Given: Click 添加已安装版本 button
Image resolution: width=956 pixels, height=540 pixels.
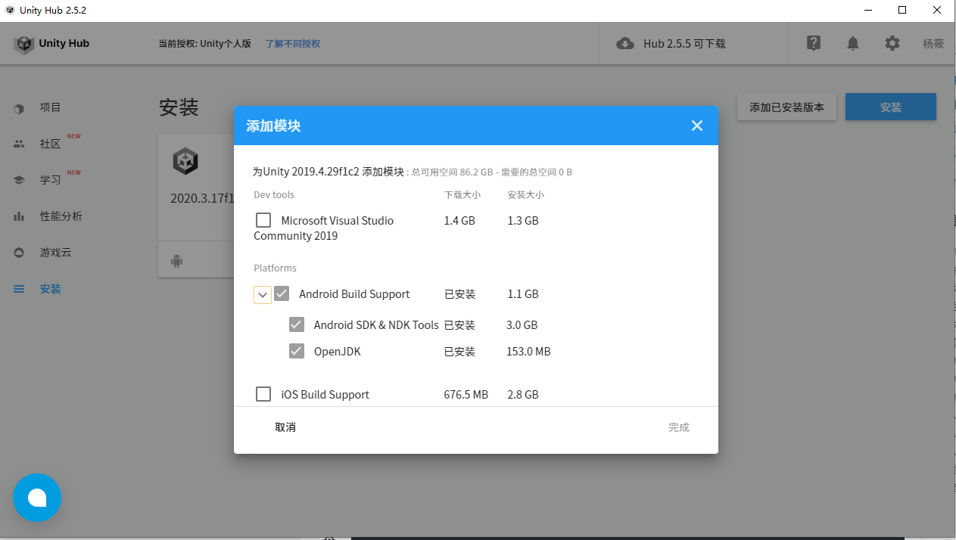Looking at the screenshot, I should point(786,107).
